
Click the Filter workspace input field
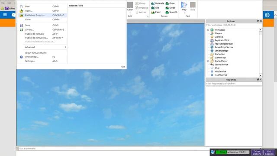click(x=234, y=25)
